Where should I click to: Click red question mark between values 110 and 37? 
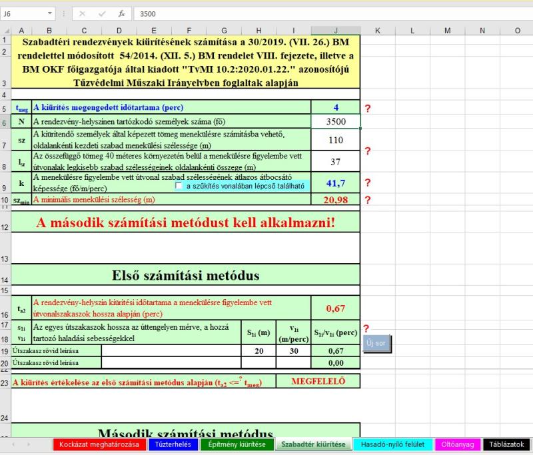[x=368, y=151]
